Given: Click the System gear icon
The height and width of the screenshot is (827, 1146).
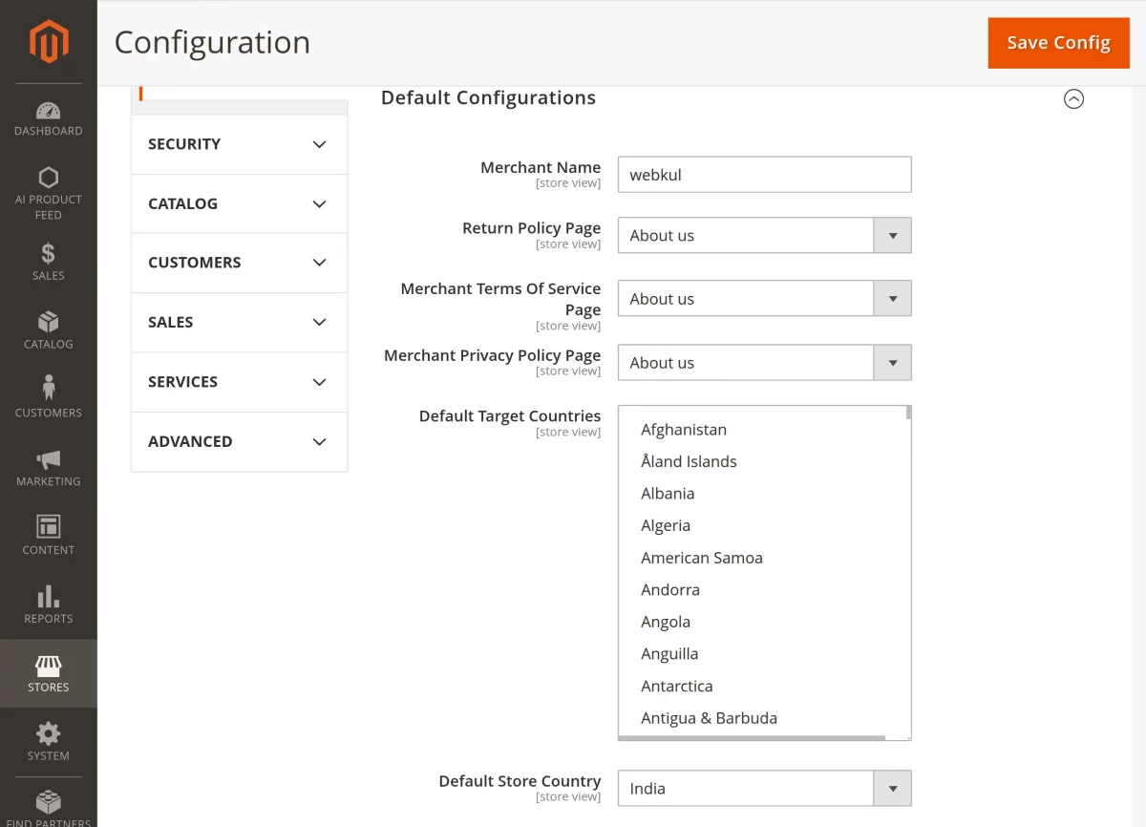Looking at the screenshot, I should (x=49, y=740).
